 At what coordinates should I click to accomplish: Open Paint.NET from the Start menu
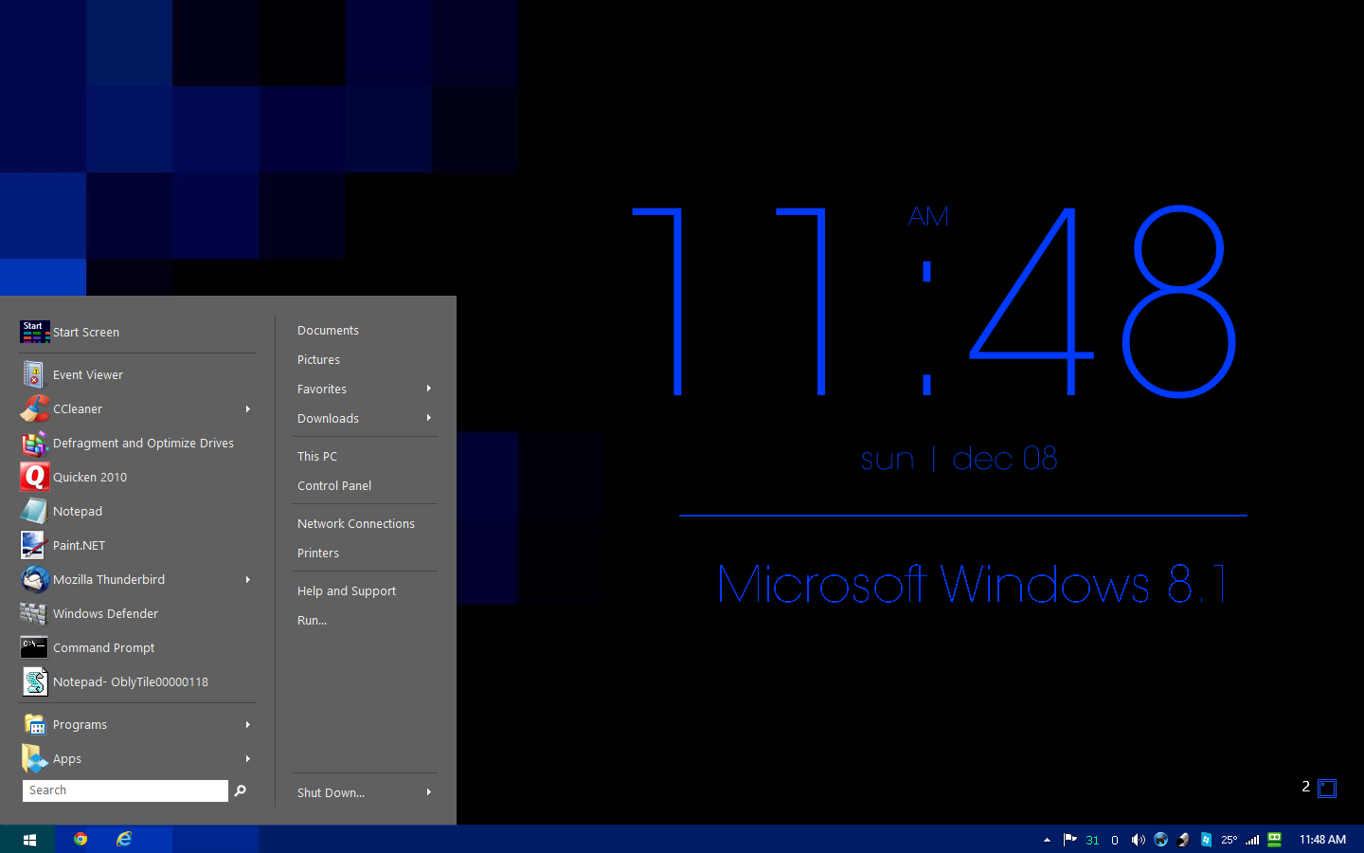[x=79, y=546]
